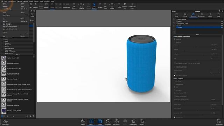
Task: Toggle the Denoise toolbar icon
Action: click(35, 6)
